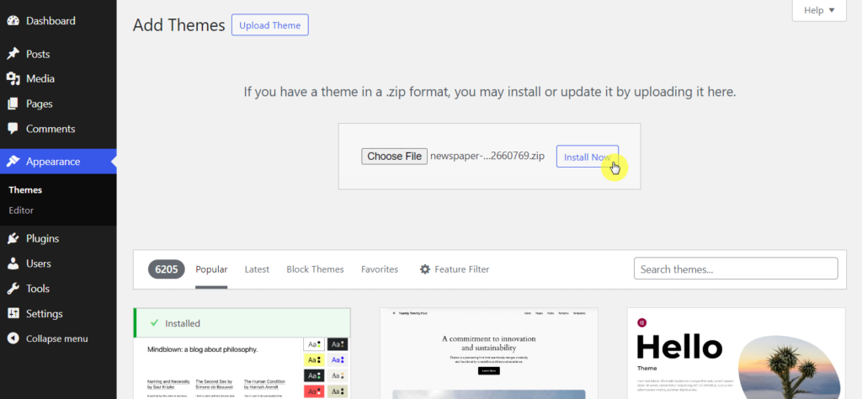Click the Feature Filter gear icon
Screen dimensions: 862x399
pyautogui.click(x=425, y=269)
